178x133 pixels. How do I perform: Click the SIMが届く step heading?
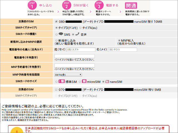coord(81,5)
